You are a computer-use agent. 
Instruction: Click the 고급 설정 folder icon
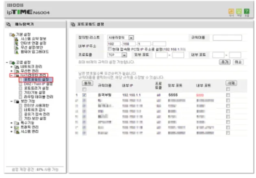tap(12, 63)
